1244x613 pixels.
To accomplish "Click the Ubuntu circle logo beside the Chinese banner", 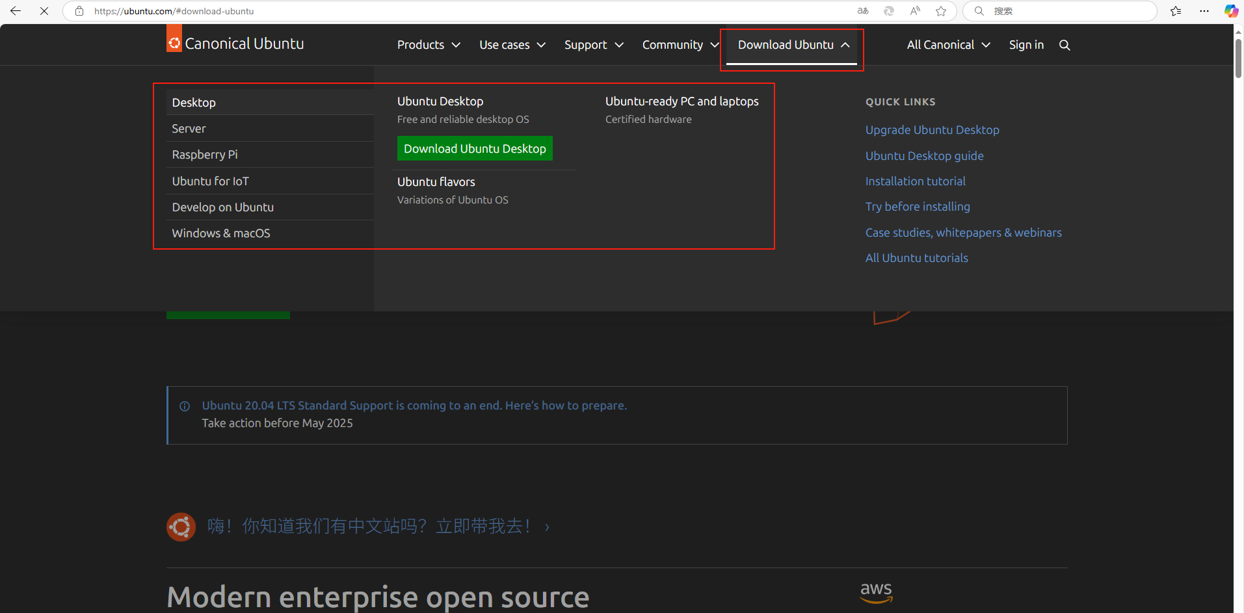I will (x=181, y=527).
